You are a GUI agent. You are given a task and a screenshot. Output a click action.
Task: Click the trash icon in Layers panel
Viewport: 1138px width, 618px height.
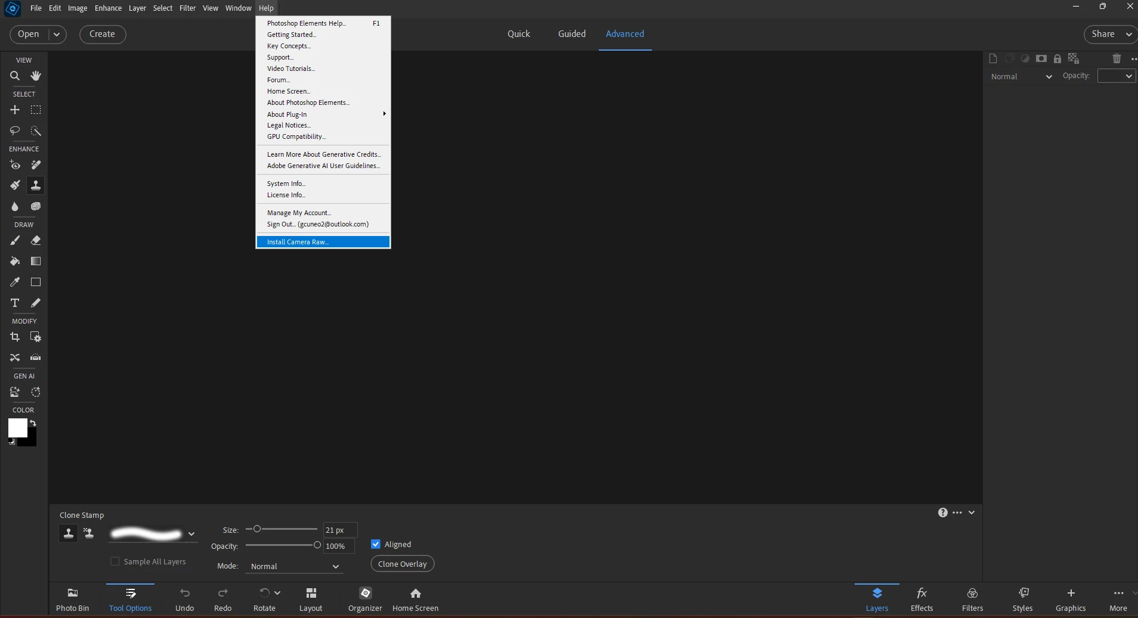(x=1117, y=58)
